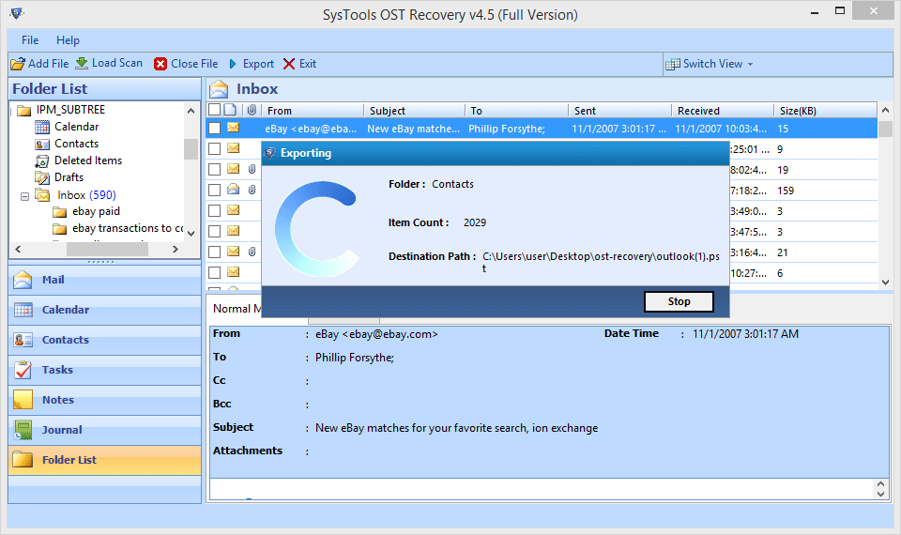Sort the list by the To column header
Screen dimensions: 901x535
click(516, 111)
